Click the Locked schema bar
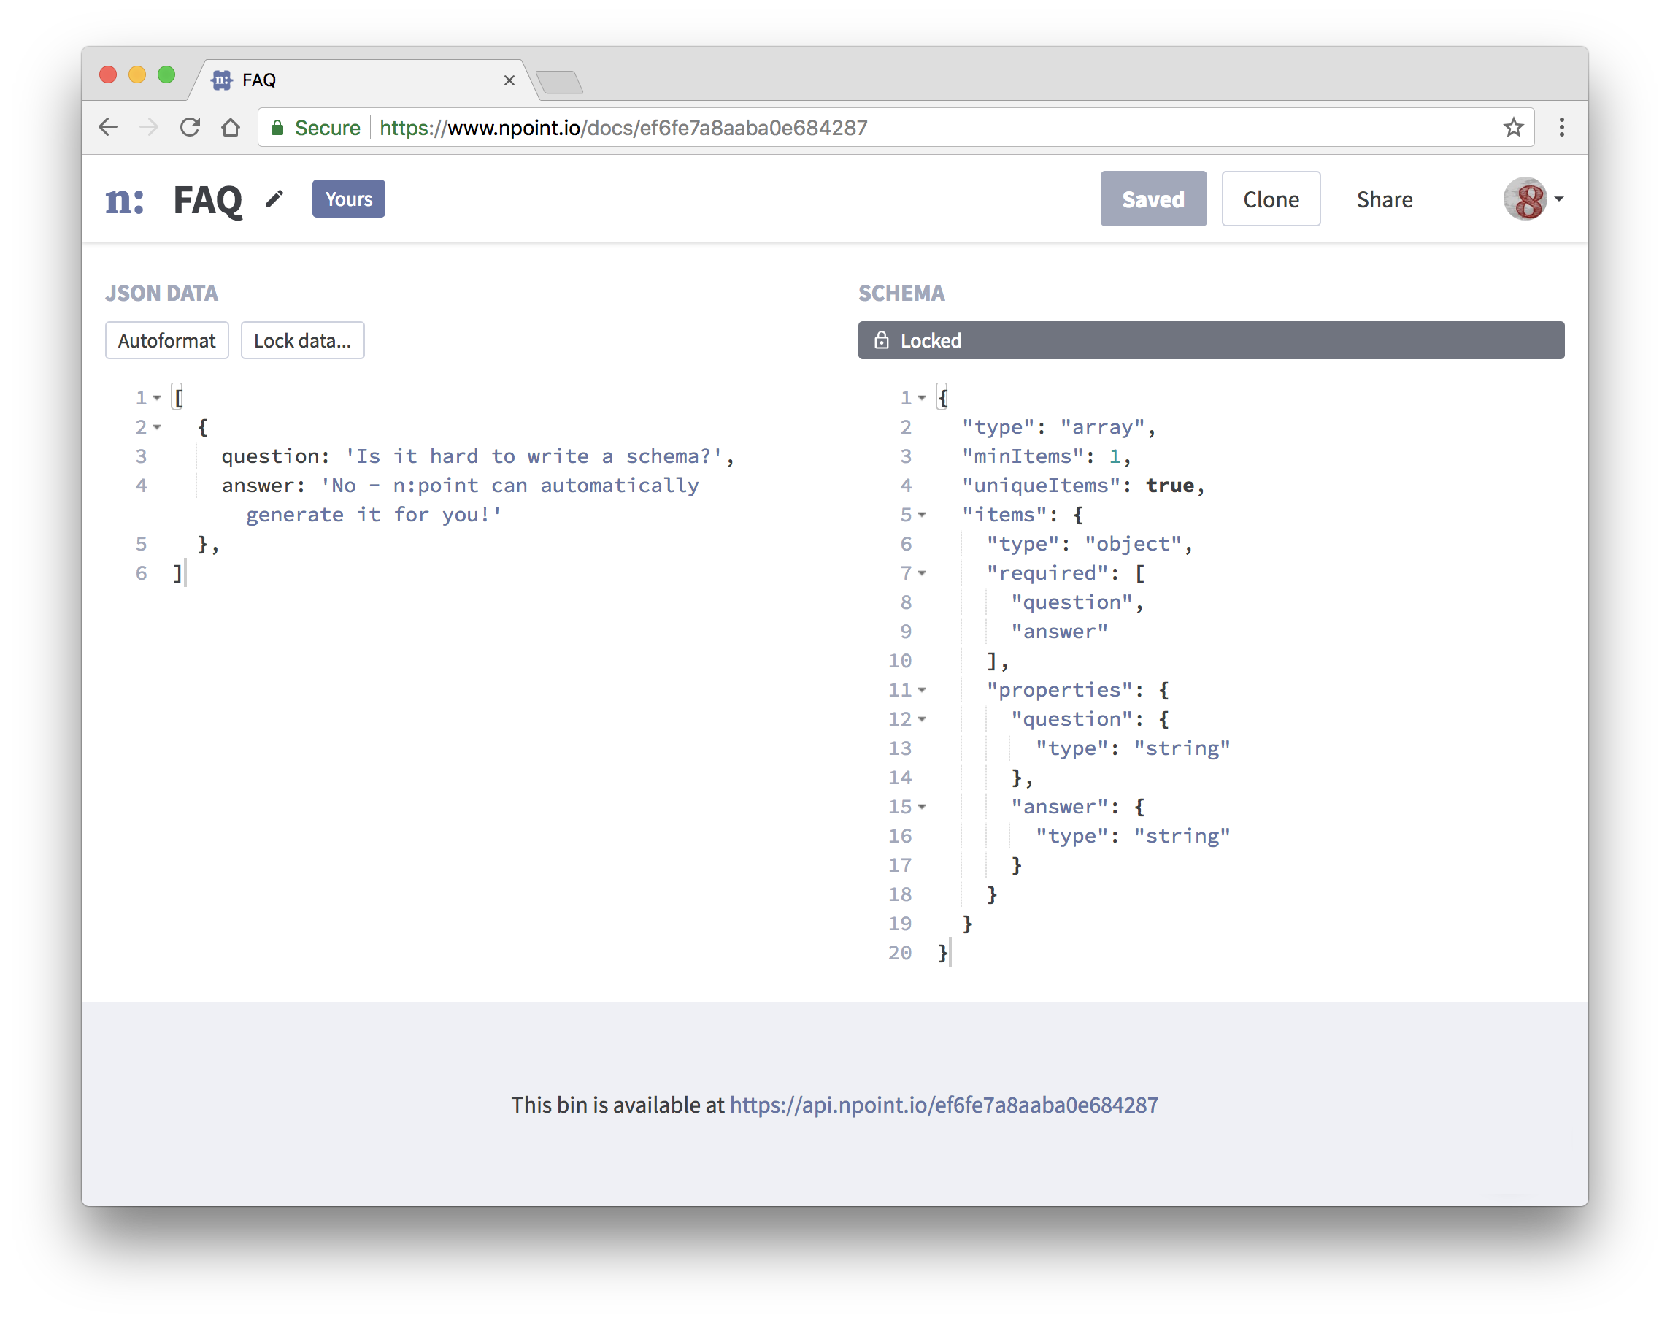 [1210, 340]
